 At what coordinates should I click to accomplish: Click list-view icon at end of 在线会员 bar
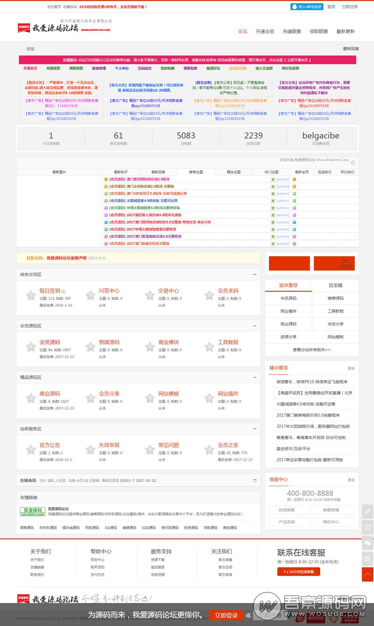(254, 480)
